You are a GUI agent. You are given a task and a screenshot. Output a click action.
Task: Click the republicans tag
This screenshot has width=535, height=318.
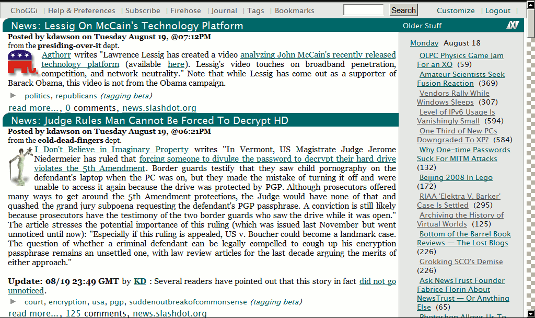[76, 96]
